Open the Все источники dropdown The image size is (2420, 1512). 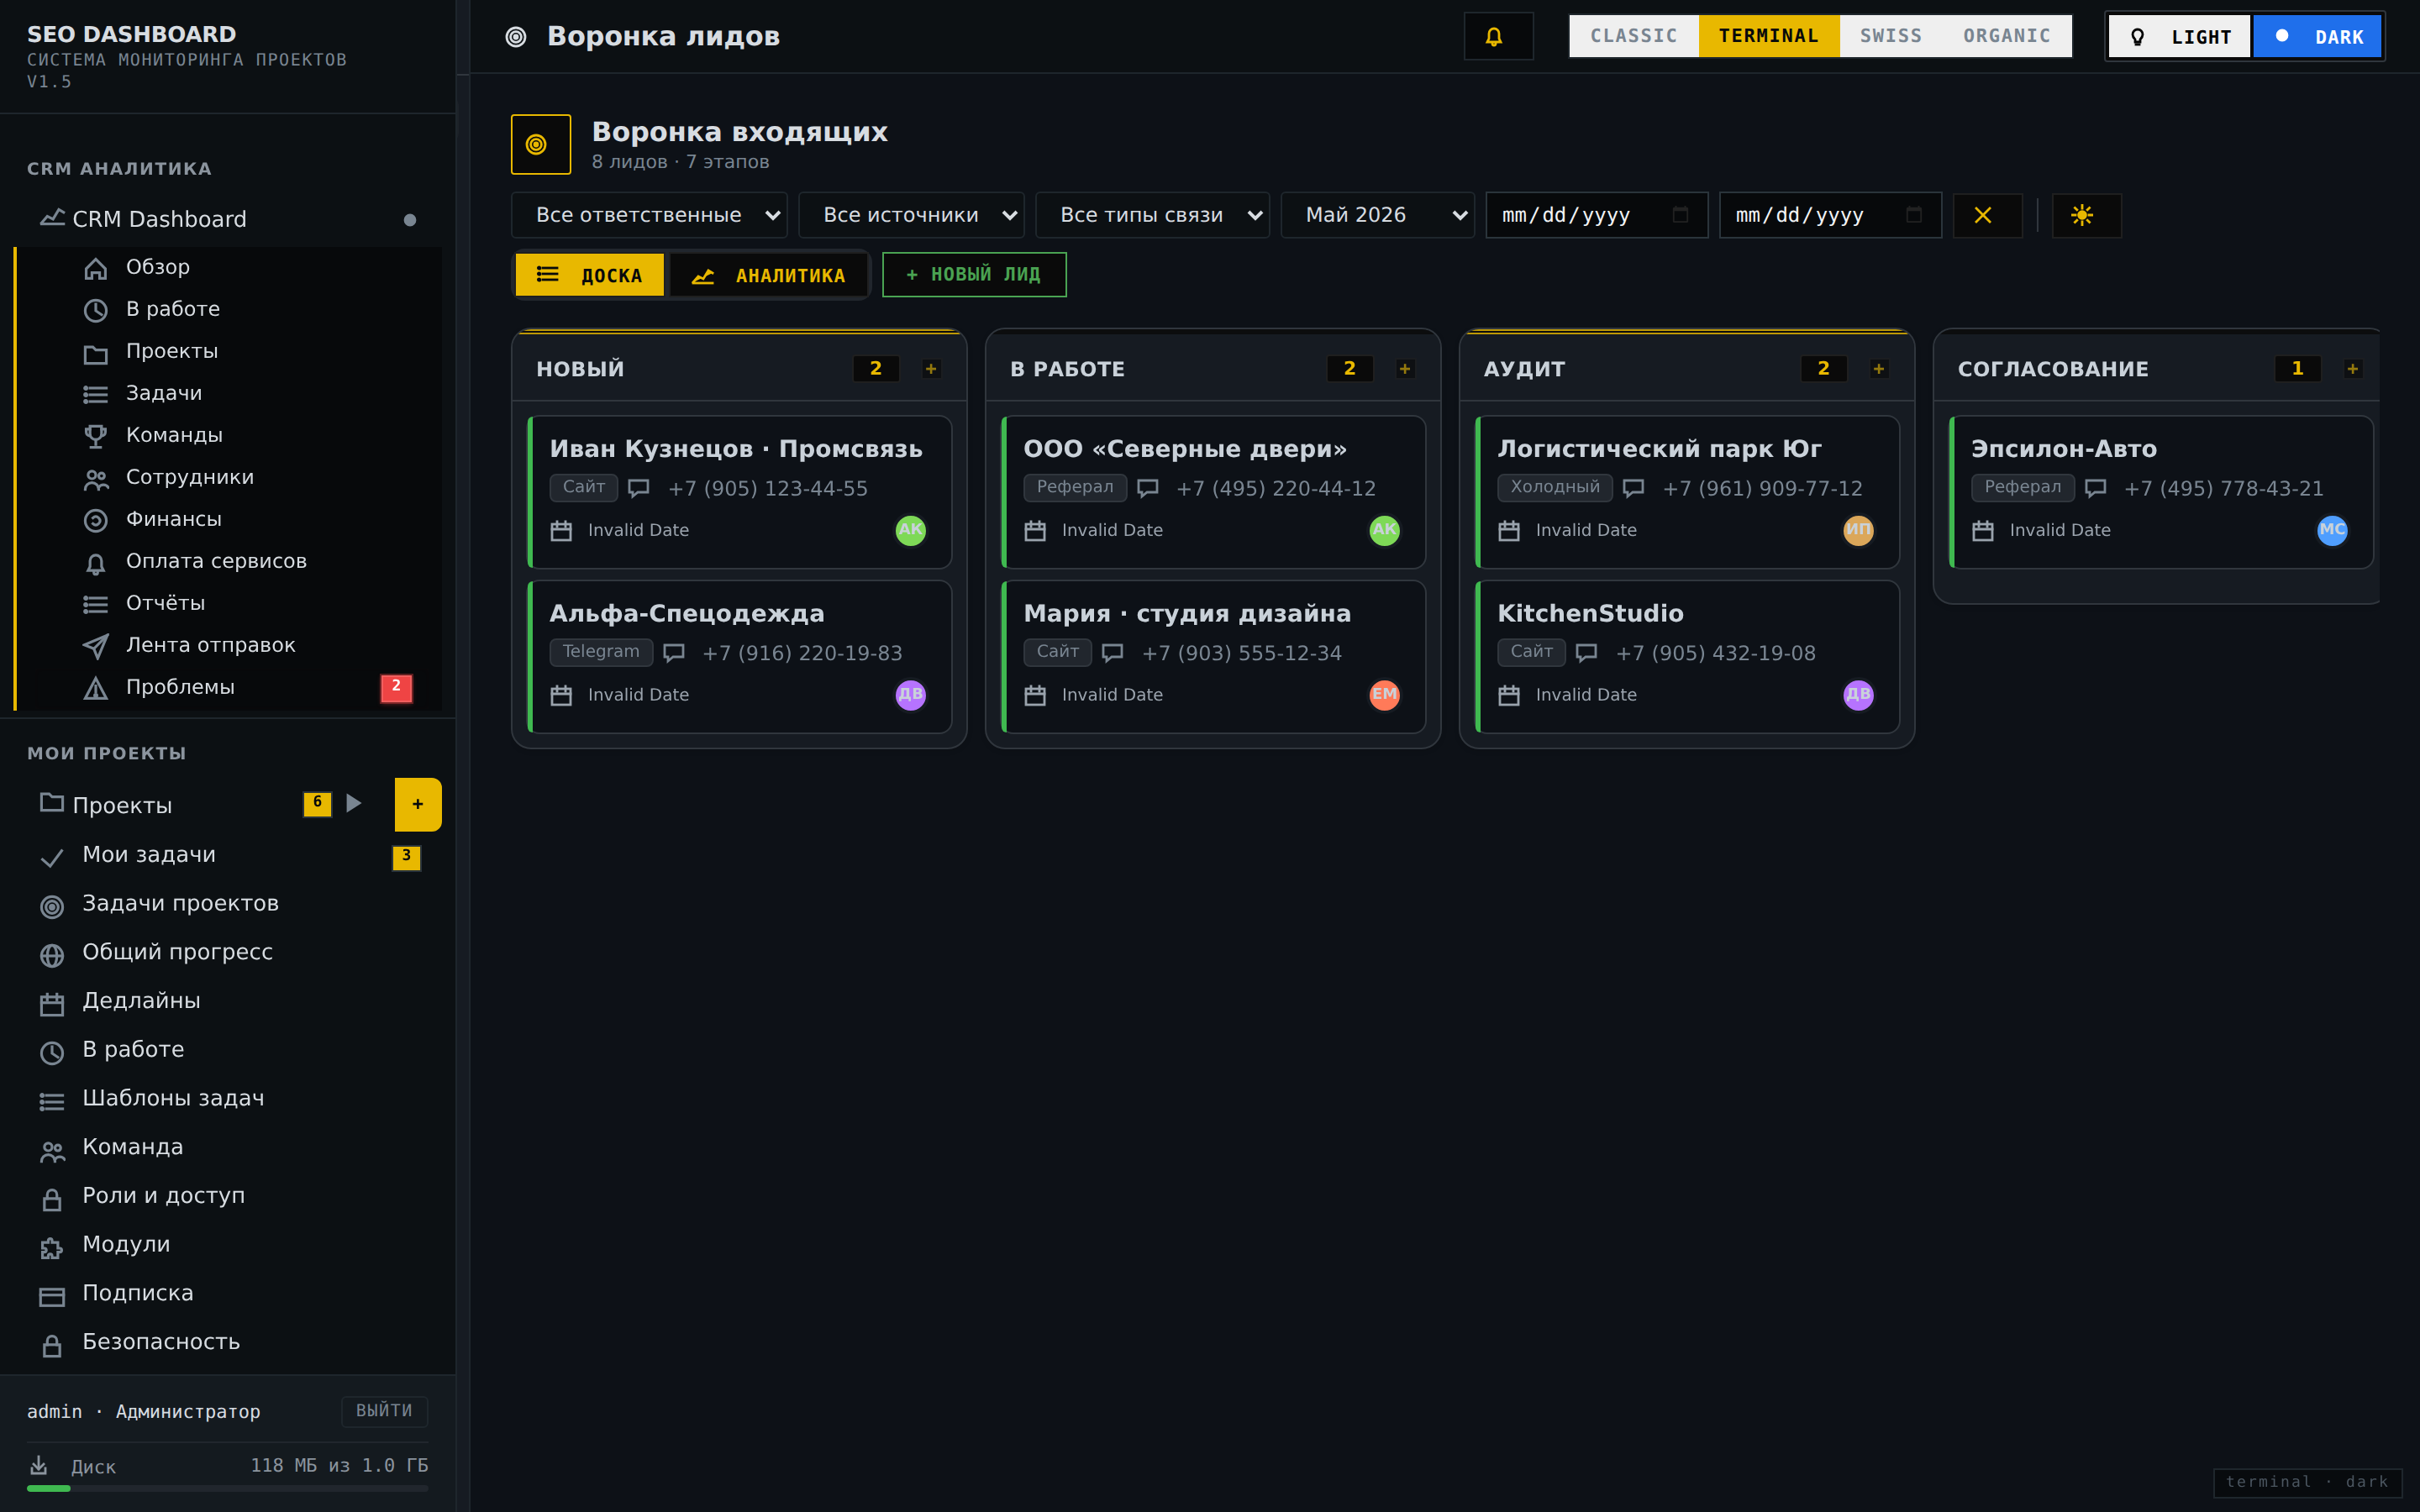[x=911, y=215]
